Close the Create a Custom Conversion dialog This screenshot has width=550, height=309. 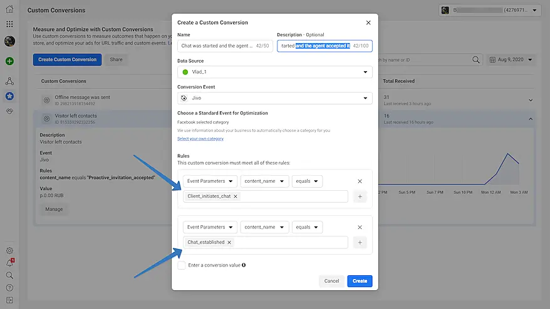point(368,23)
